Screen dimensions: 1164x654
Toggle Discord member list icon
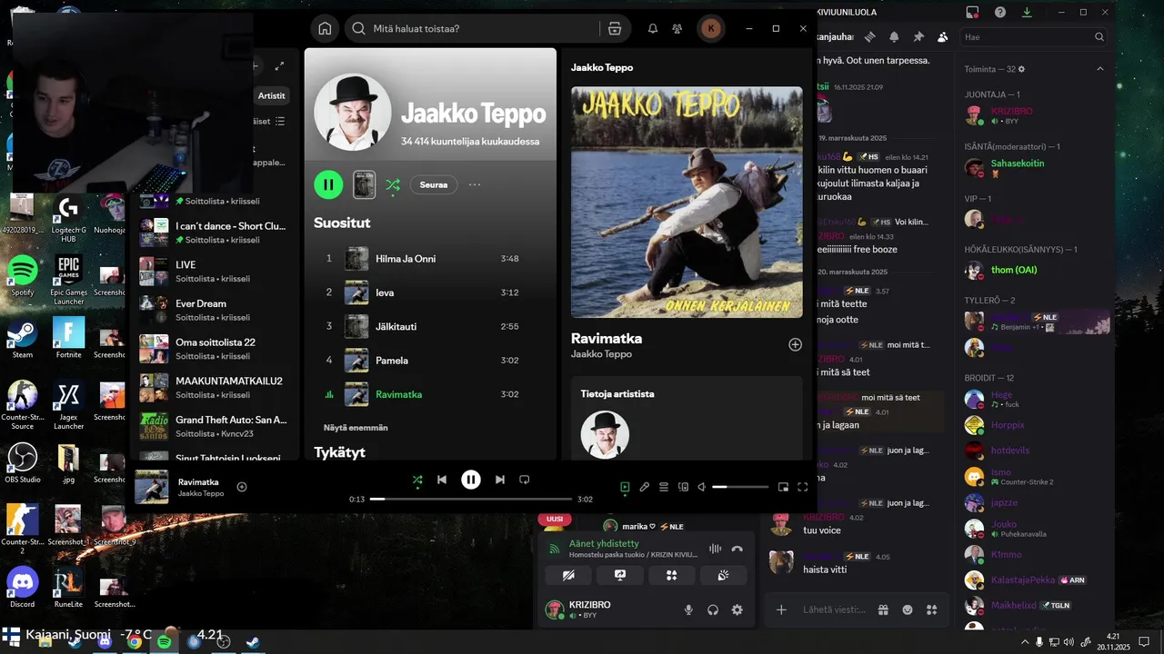(x=942, y=37)
